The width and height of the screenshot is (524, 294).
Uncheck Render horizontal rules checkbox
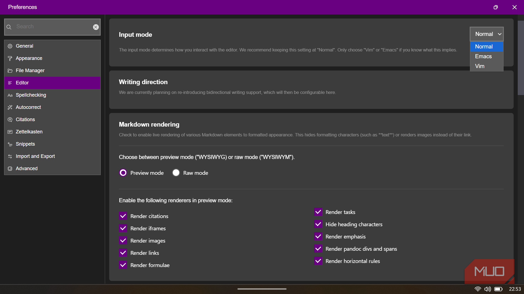[x=318, y=261]
